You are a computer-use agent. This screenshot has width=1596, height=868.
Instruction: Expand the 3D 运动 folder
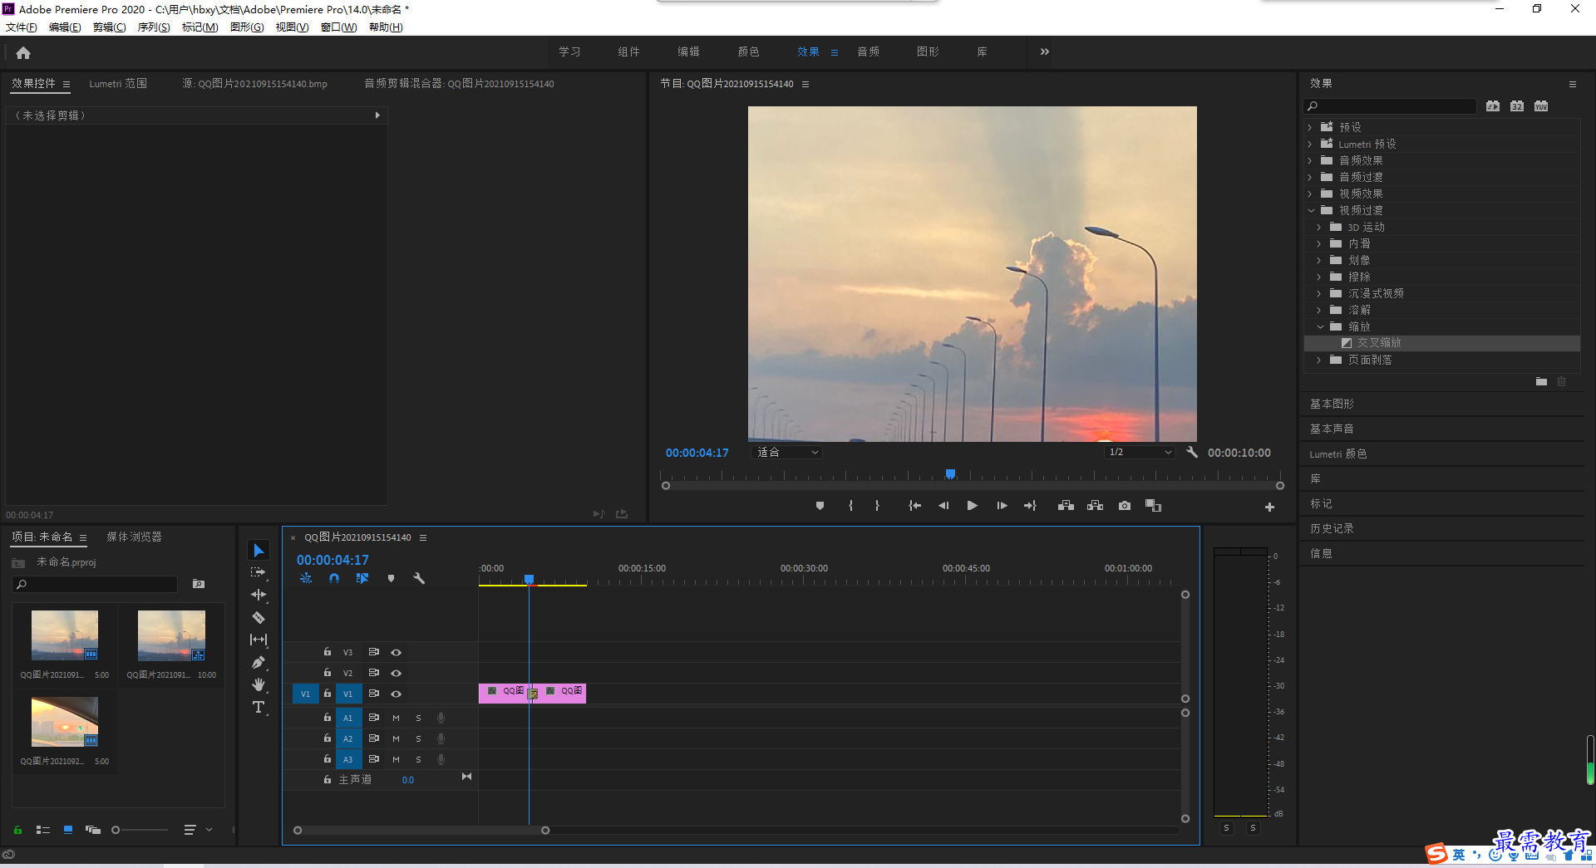tap(1318, 227)
